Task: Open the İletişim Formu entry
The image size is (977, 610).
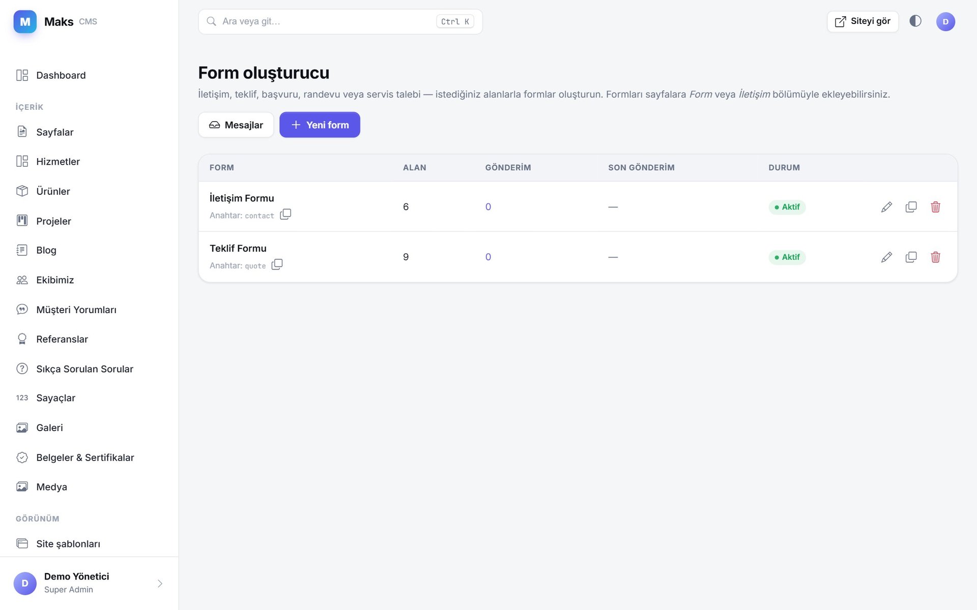Action: point(242,198)
